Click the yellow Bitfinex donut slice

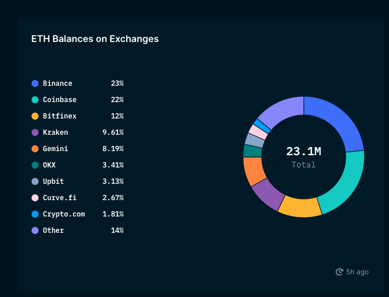[299, 207]
